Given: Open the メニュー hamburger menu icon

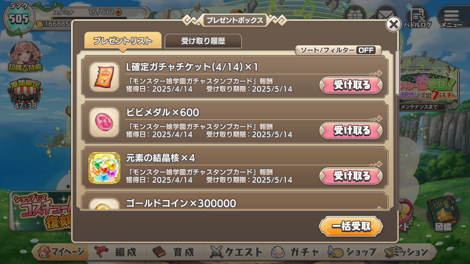Looking at the screenshot, I should pos(451,16).
